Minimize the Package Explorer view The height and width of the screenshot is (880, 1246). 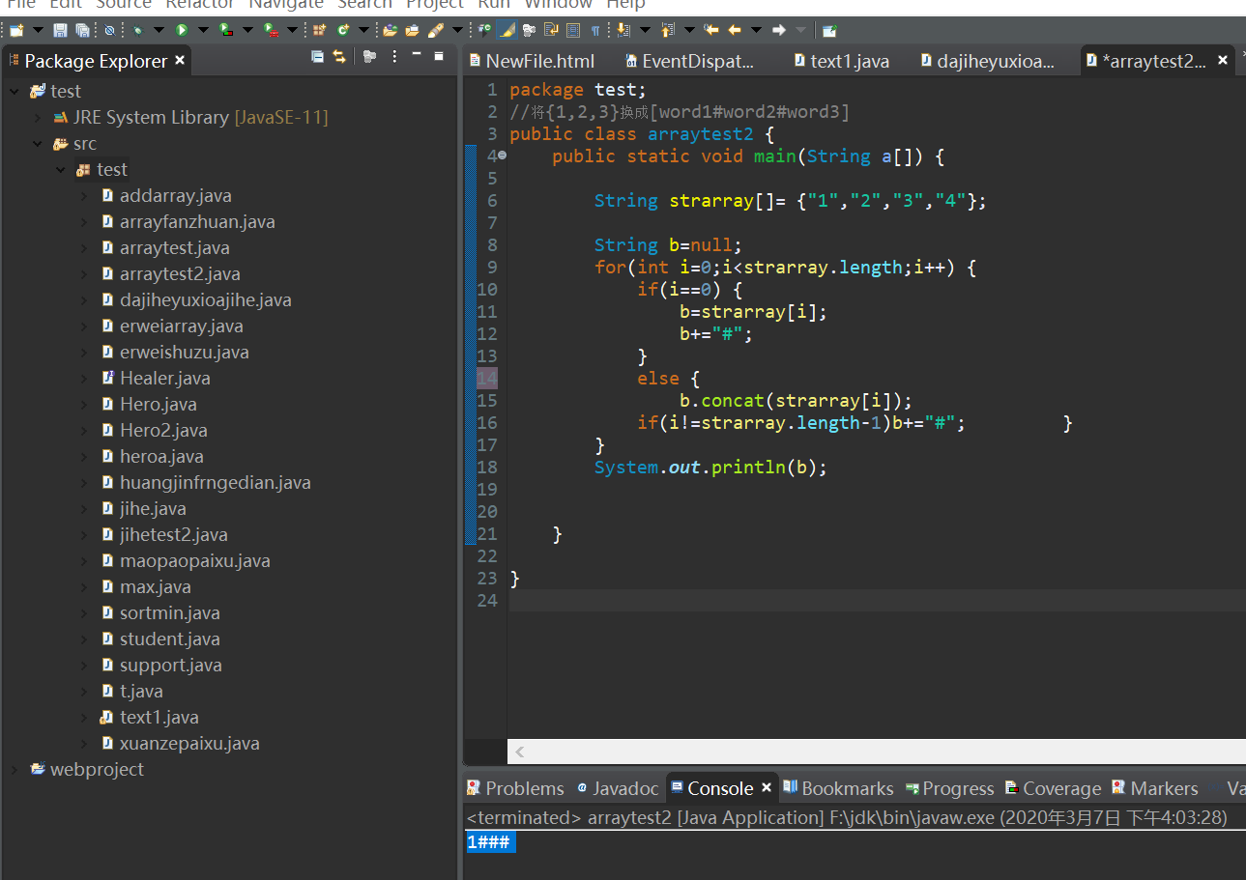tap(417, 55)
